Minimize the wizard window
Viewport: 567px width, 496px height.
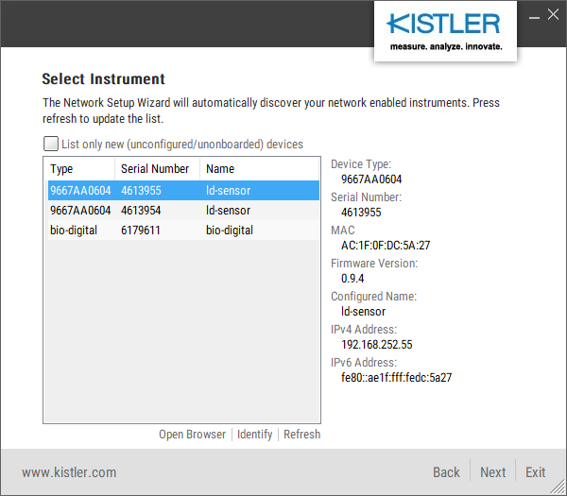click(x=534, y=14)
